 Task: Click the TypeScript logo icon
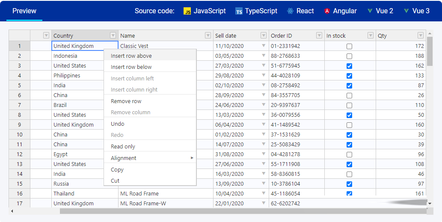coord(239,11)
